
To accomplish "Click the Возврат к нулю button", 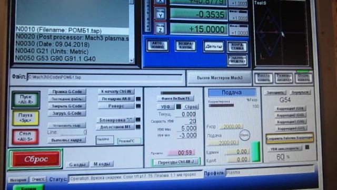I will 186,46.
